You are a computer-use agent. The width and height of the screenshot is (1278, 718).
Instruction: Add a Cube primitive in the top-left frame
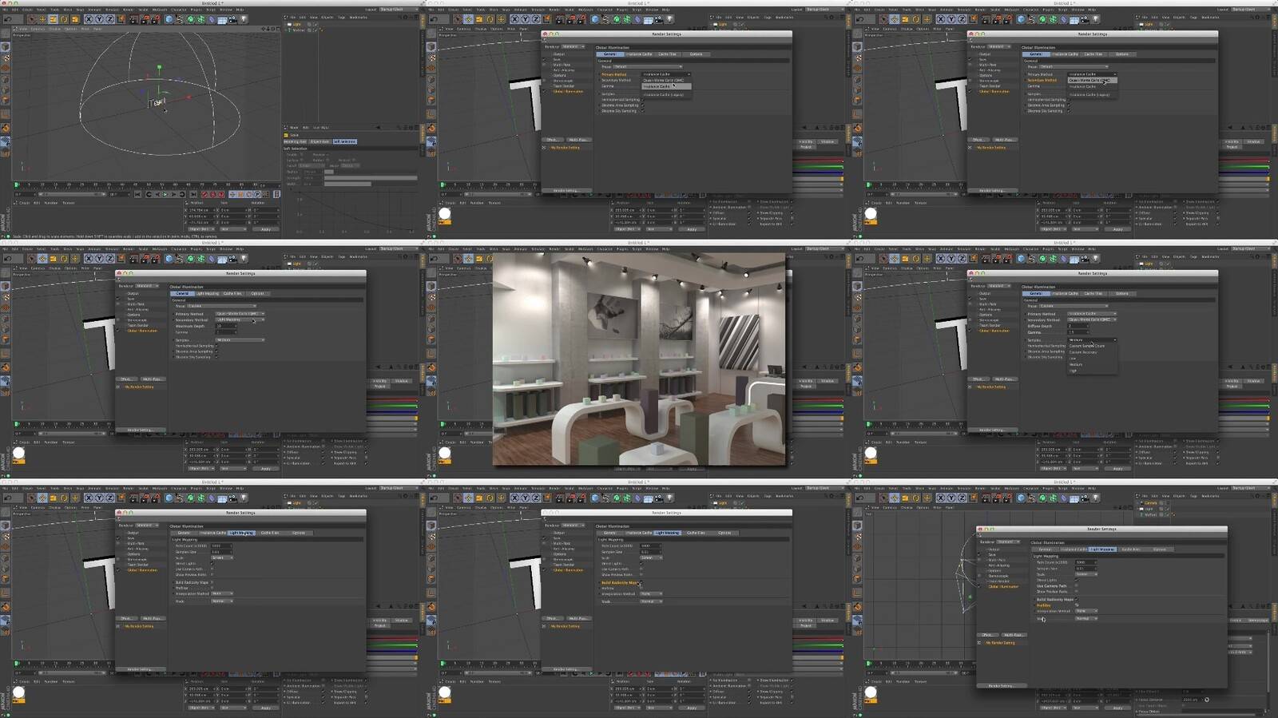coord(169,19)
